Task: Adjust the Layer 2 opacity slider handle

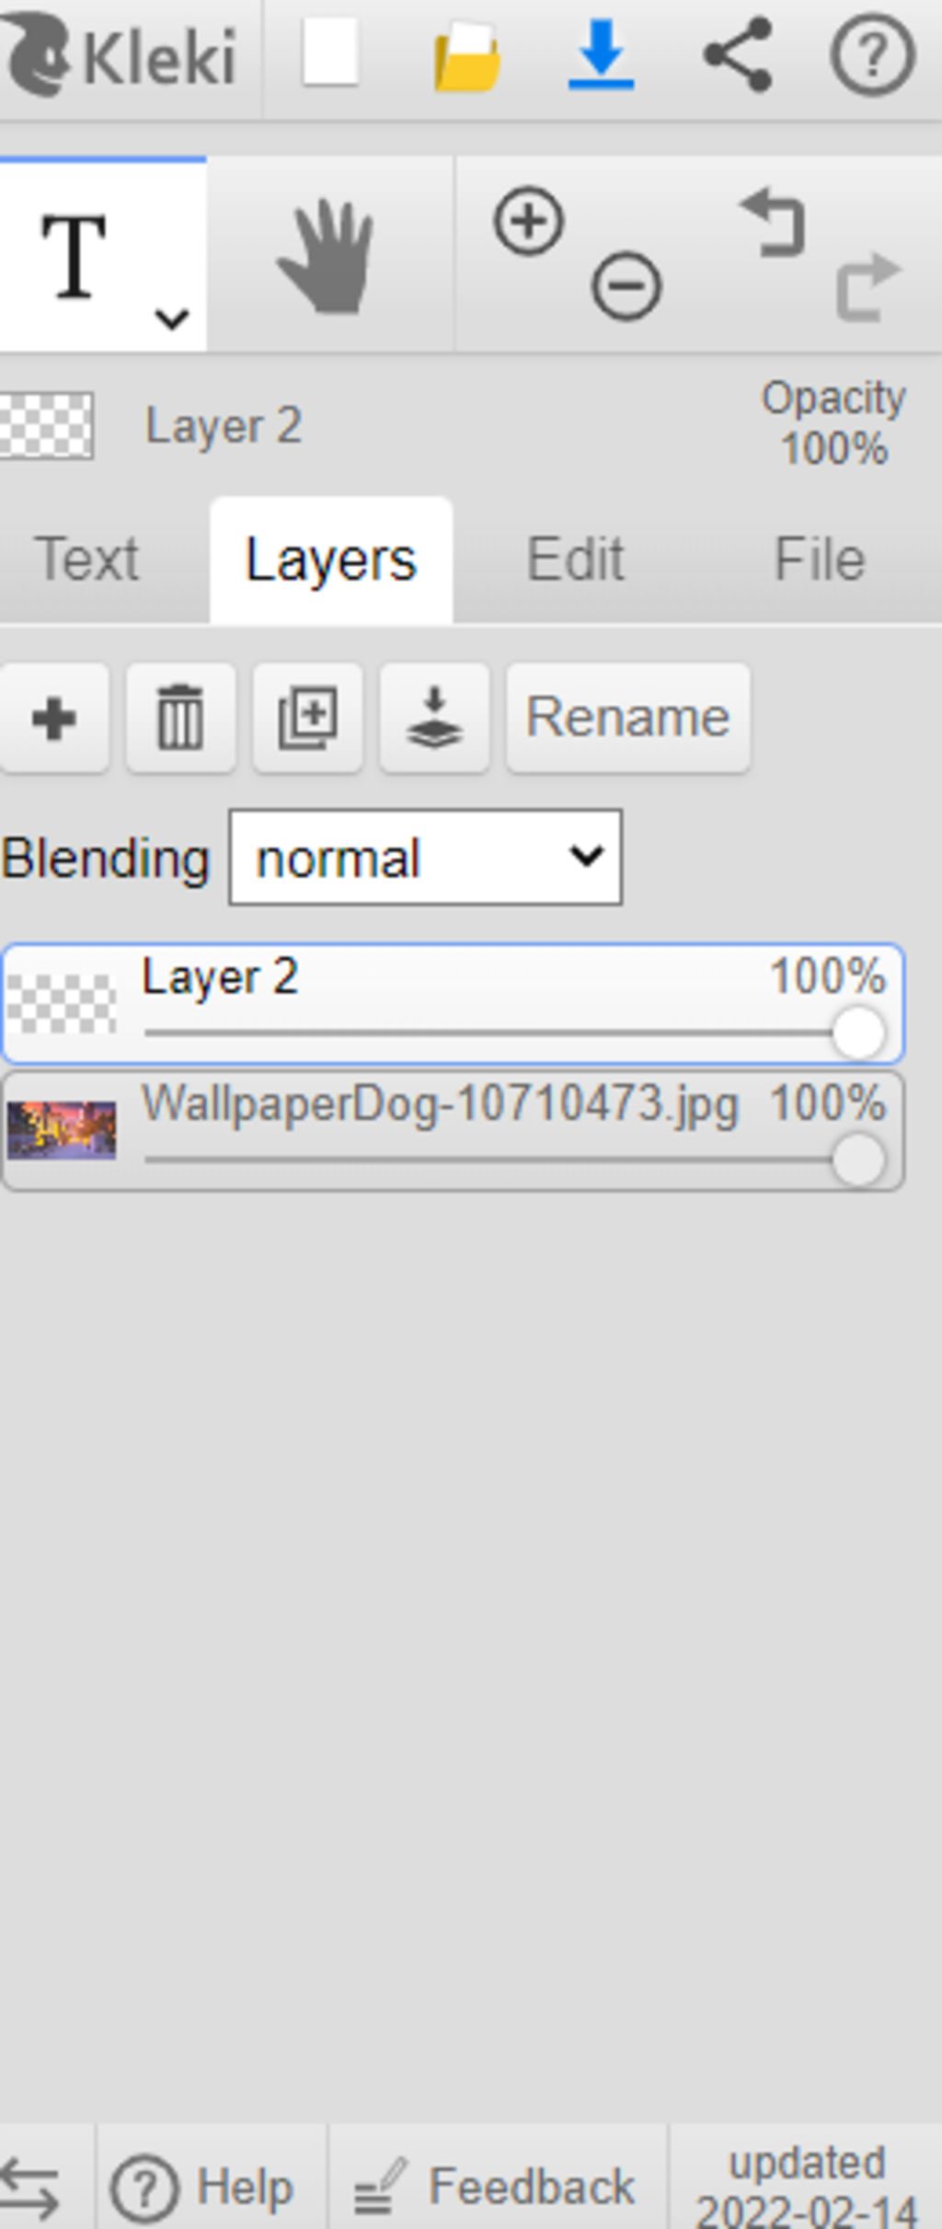Action: (x=858, y=1033)
